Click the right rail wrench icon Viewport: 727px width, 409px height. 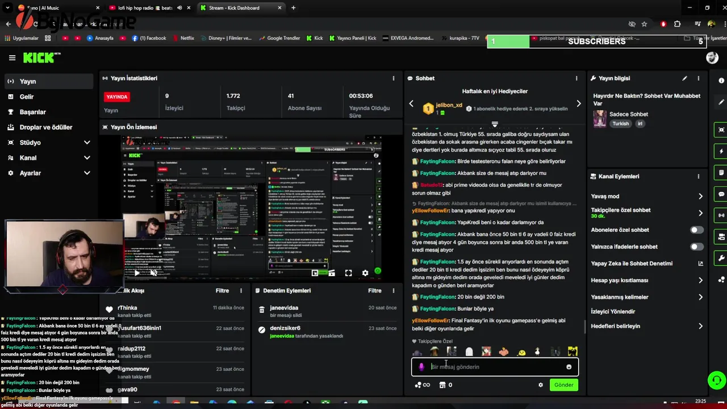coord(721,258)
